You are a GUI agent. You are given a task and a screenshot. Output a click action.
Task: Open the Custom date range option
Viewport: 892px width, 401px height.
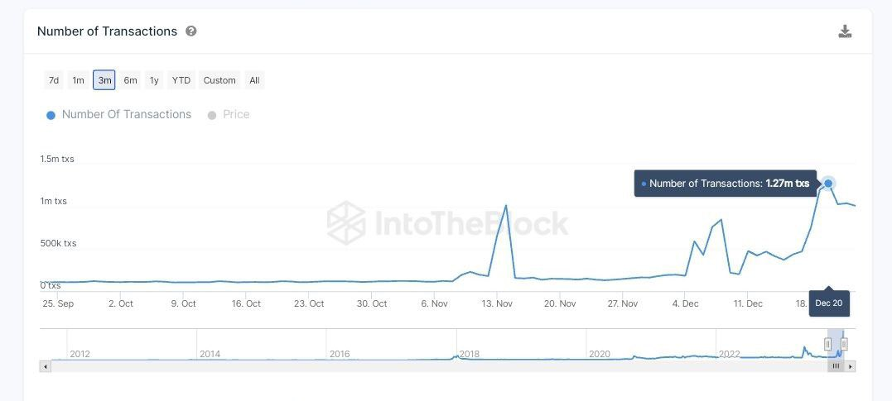(219, 80)
